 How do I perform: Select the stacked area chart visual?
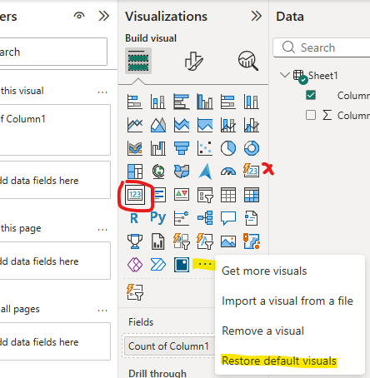pos(182,125)
